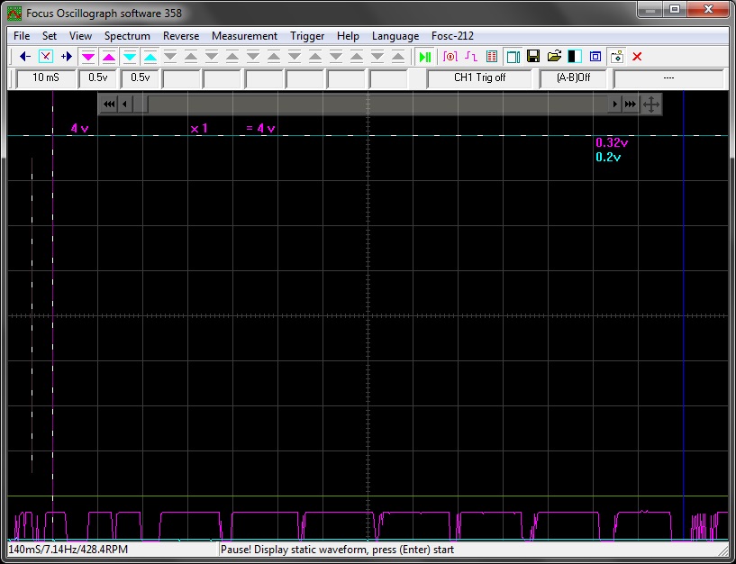Click the crossed-lines icon between the blue arrows

click(46, 57)
